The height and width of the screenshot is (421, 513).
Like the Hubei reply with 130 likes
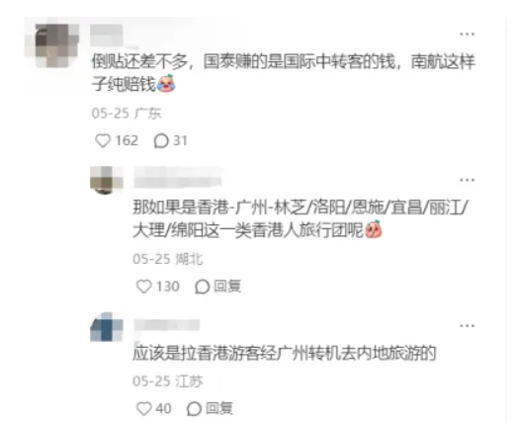point(144,287)
